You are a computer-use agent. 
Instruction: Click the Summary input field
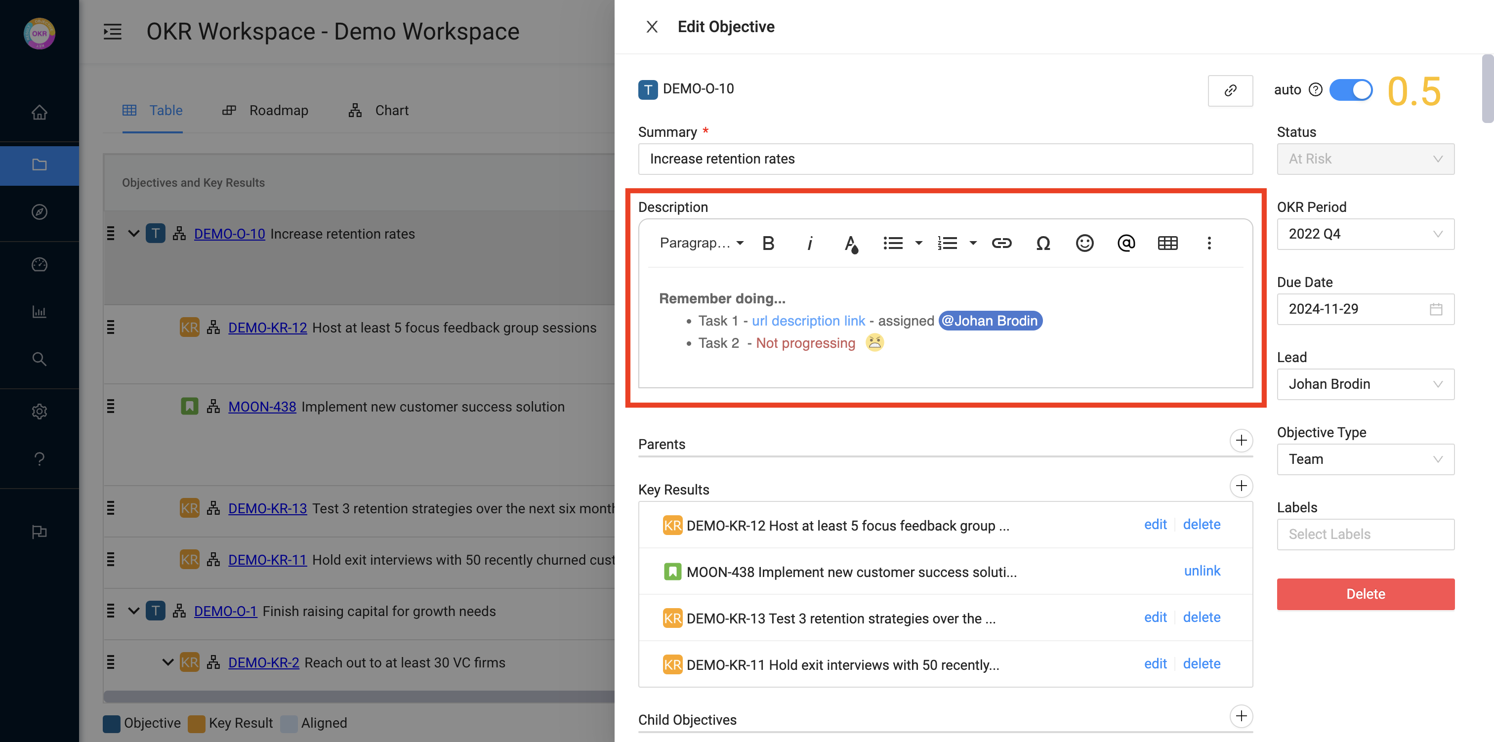point(945,159)
